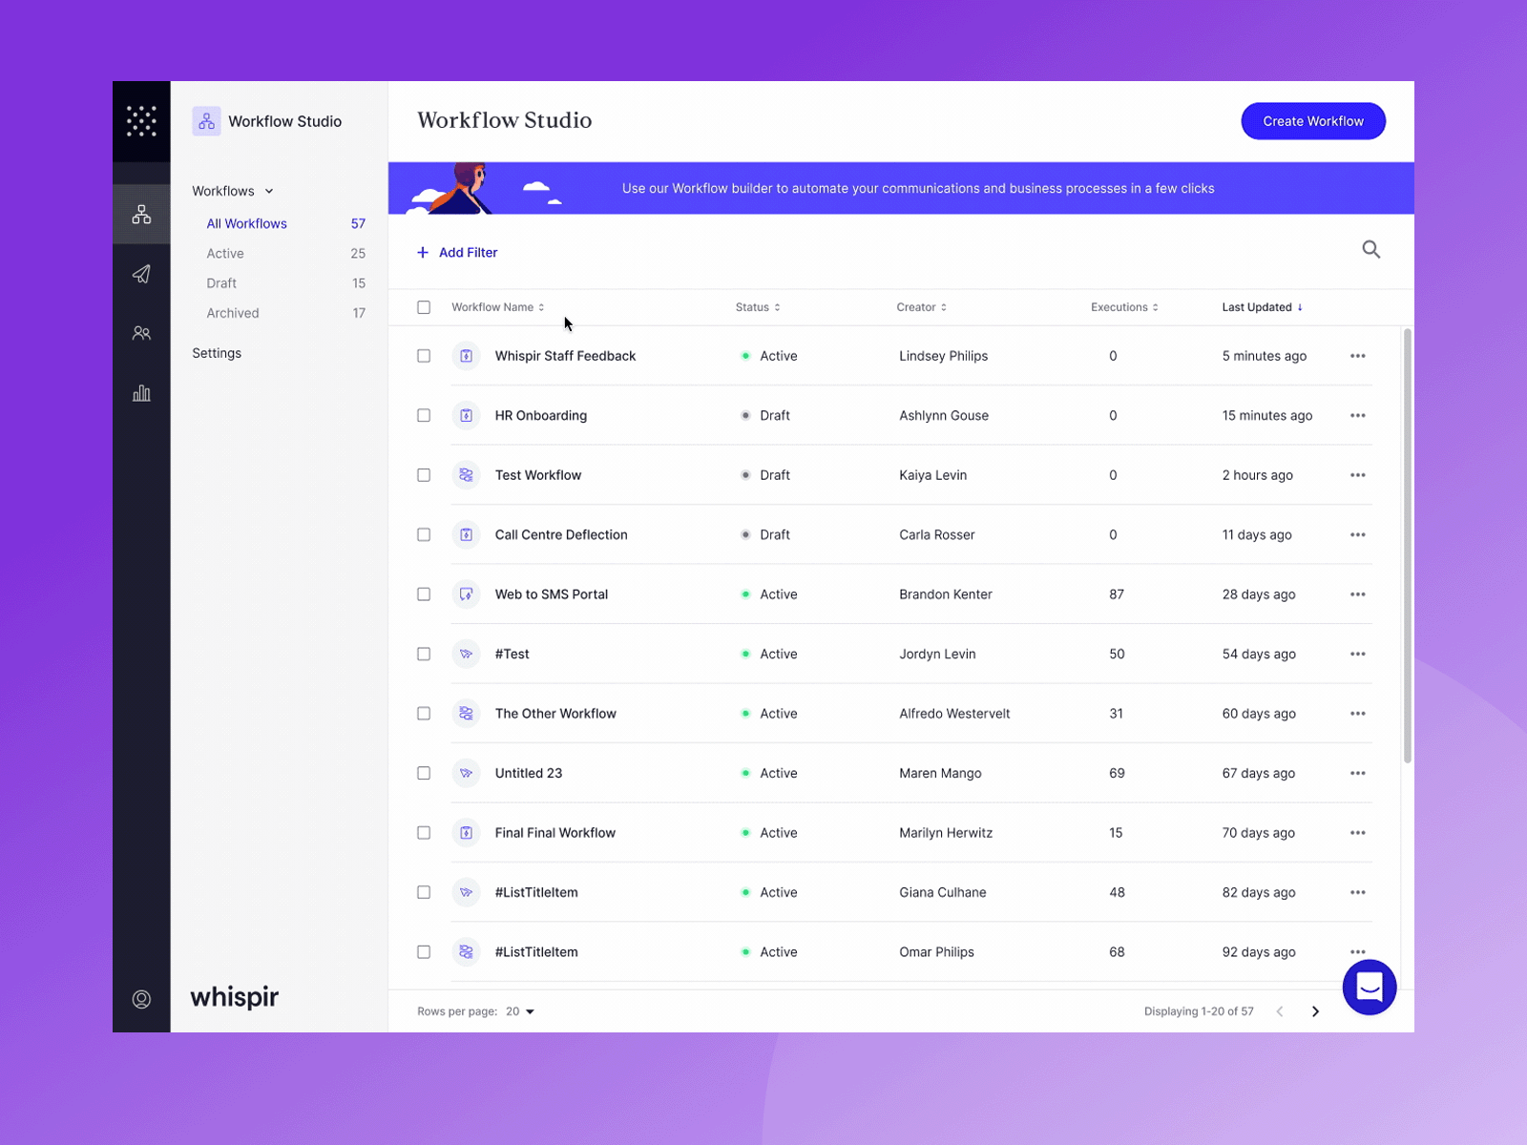The image size is (1527, 1145).
Task: Click the search magnifier icon
Action: pos(1370,249)
